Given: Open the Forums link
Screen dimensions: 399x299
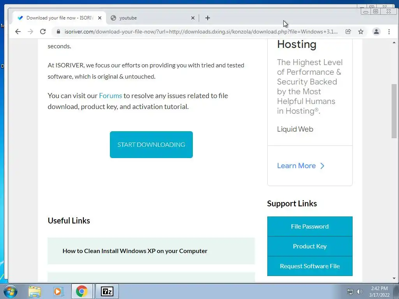Looking at the screenshot, I should (x=110, y=96).
